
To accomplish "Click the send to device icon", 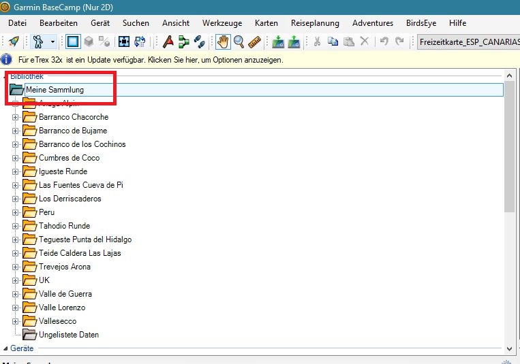I will (278, 42).
